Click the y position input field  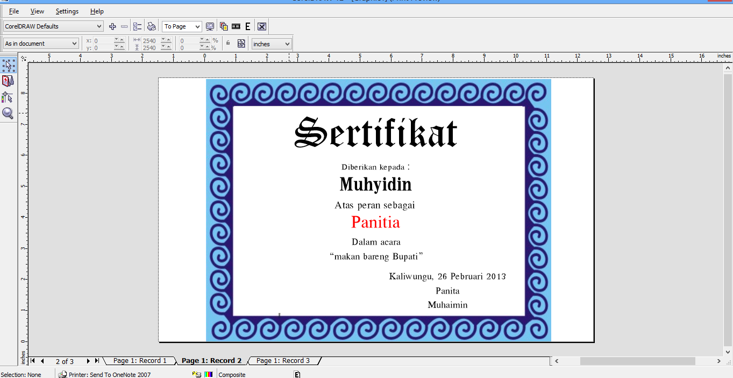tap(104, 48)
